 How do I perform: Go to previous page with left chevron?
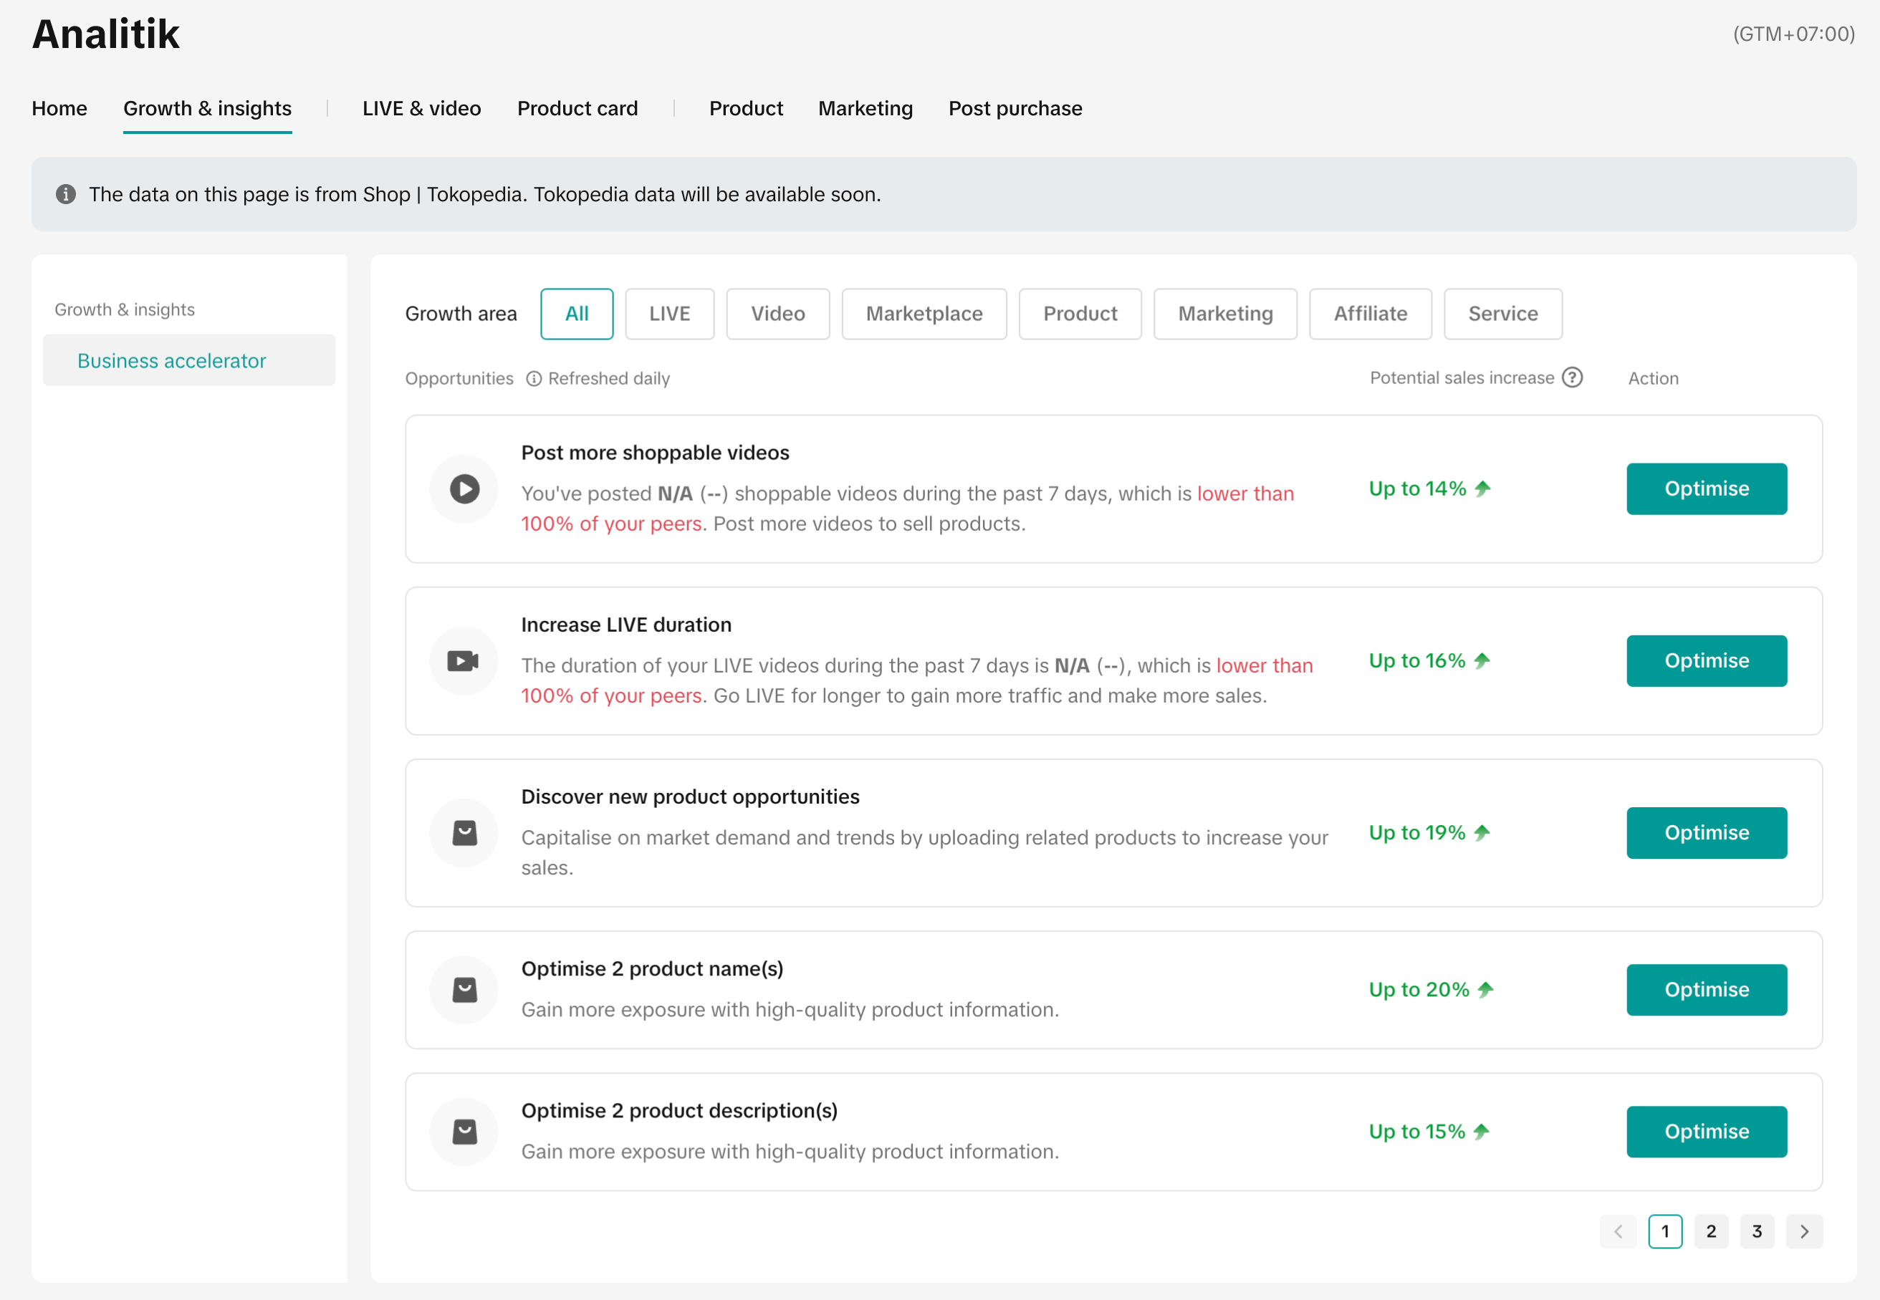(1618, 1231)
